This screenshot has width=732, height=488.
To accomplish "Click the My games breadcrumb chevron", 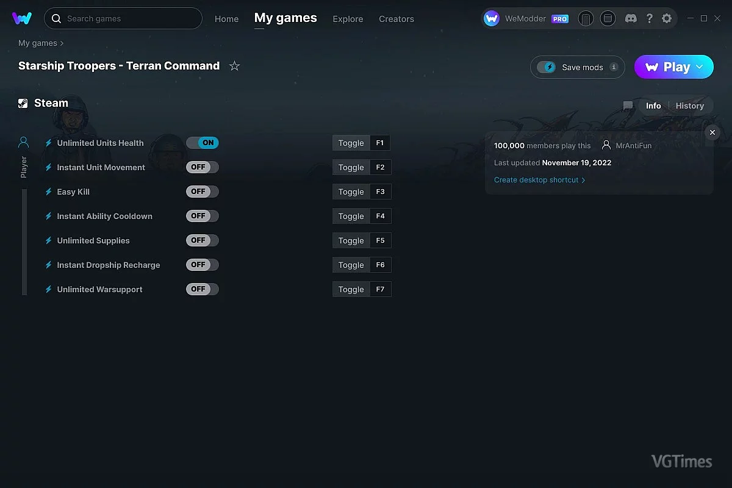I will click(62, 43).
